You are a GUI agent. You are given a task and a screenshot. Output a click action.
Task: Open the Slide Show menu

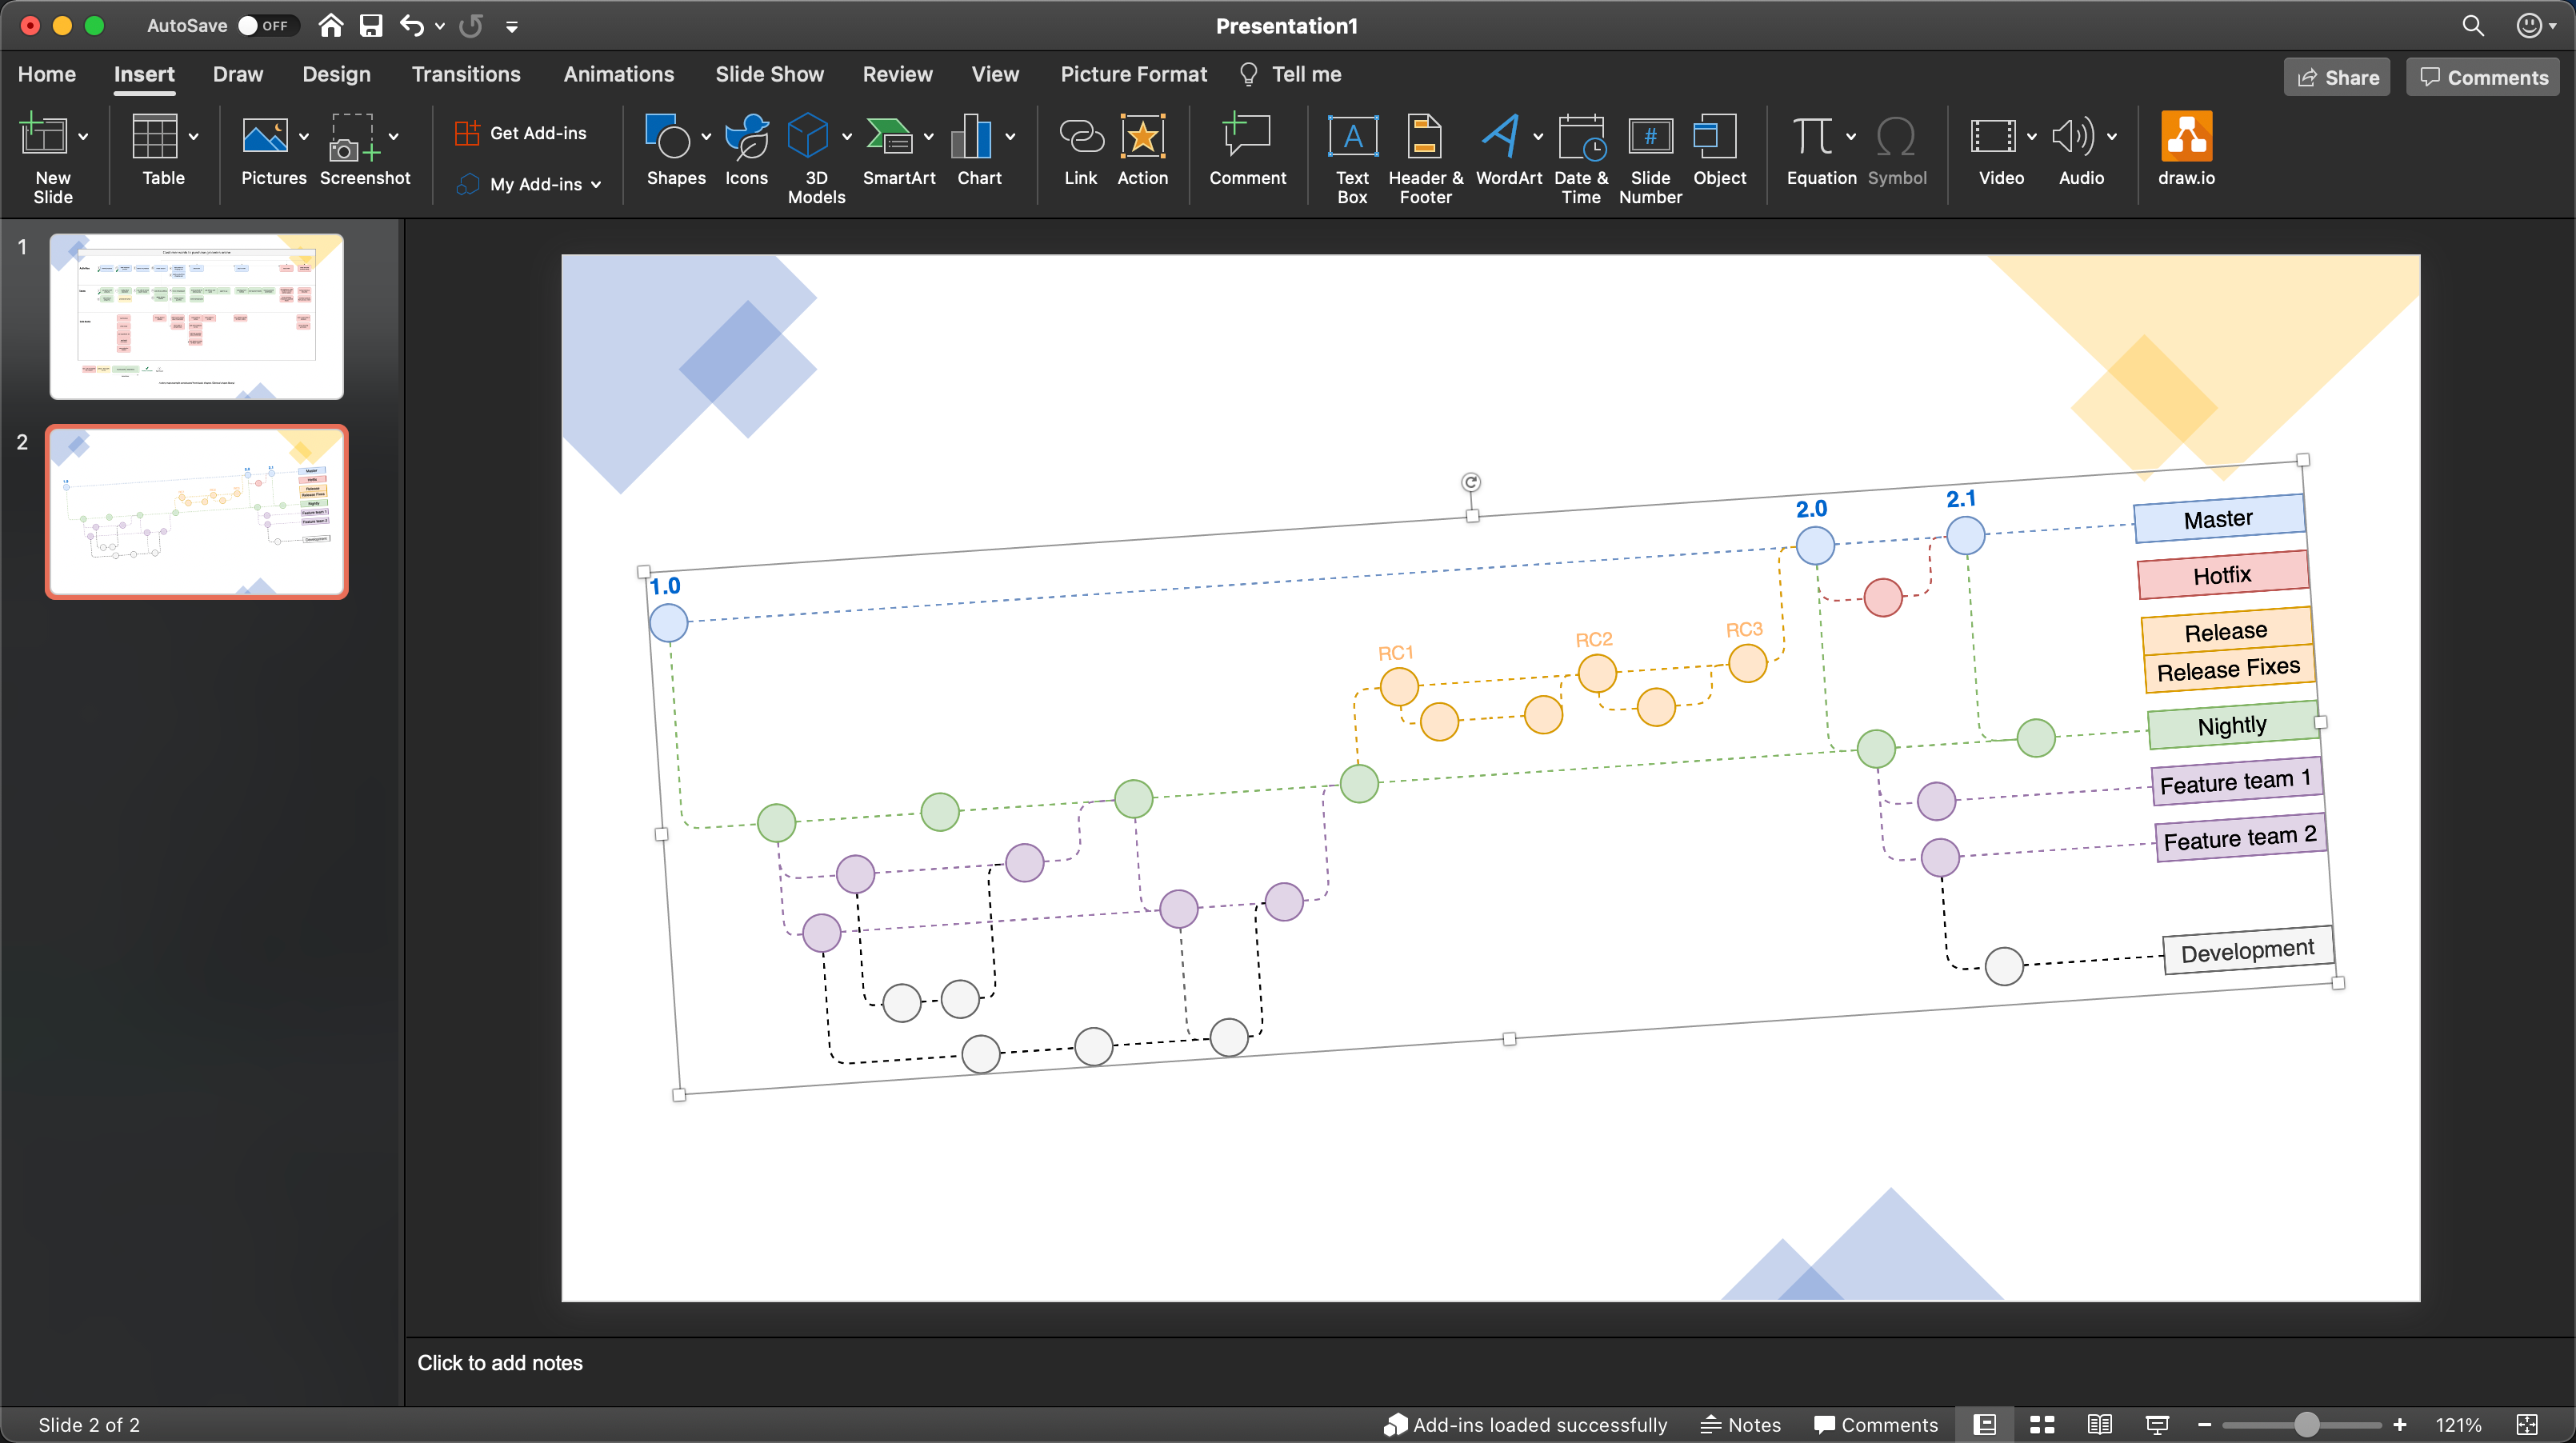coord(769,74)
